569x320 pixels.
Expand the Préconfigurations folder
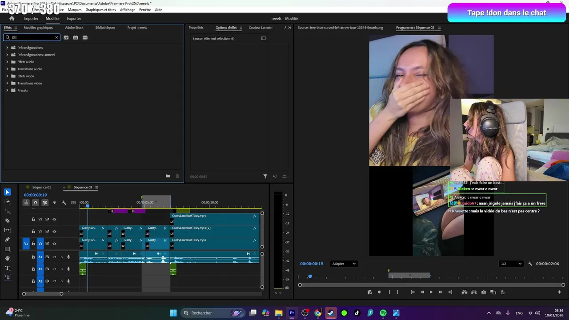click(7, 48)
